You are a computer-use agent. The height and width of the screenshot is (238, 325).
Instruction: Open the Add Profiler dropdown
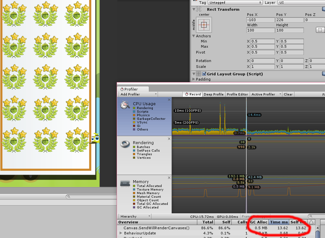(137, 94)
